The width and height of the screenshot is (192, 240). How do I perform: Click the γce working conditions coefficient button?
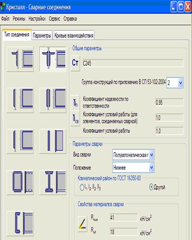[x=75, y=119]
